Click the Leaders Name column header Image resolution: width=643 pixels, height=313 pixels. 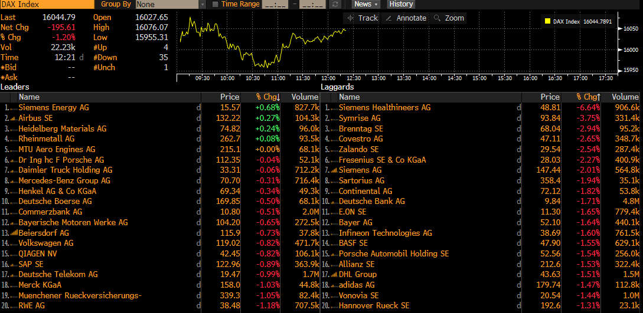point(109,97)
